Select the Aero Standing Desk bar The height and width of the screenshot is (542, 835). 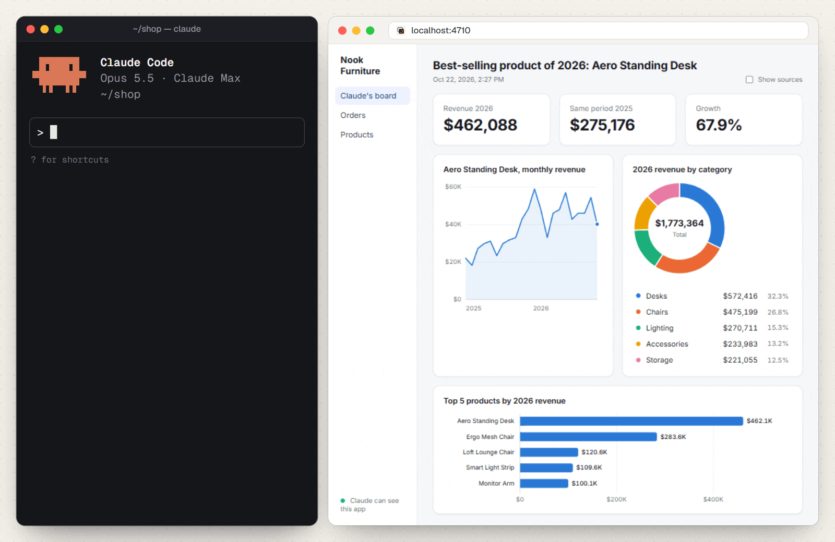(631, 421)
